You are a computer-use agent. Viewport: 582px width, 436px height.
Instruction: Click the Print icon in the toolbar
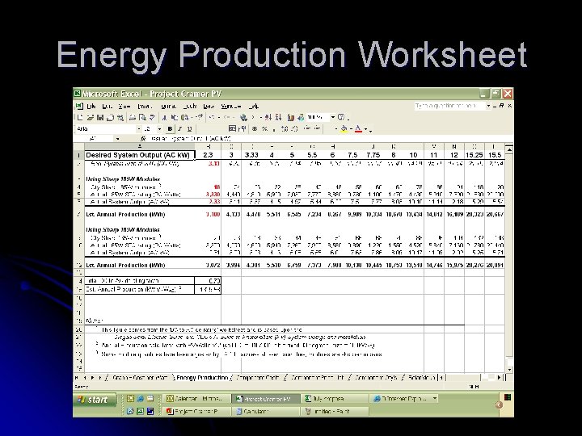[x=133, y=118]
